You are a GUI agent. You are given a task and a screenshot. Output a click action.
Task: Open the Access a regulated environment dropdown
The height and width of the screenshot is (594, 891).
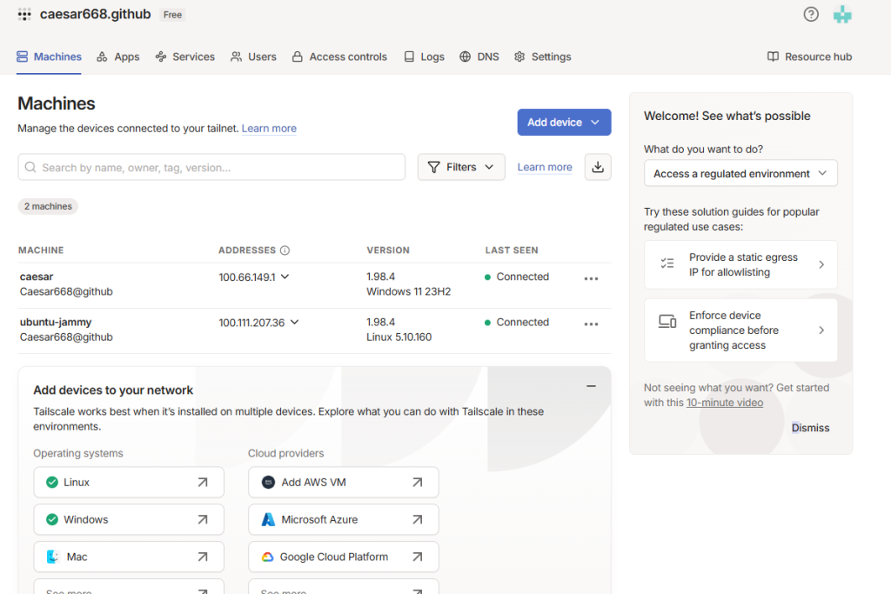(x=740, y=173)
